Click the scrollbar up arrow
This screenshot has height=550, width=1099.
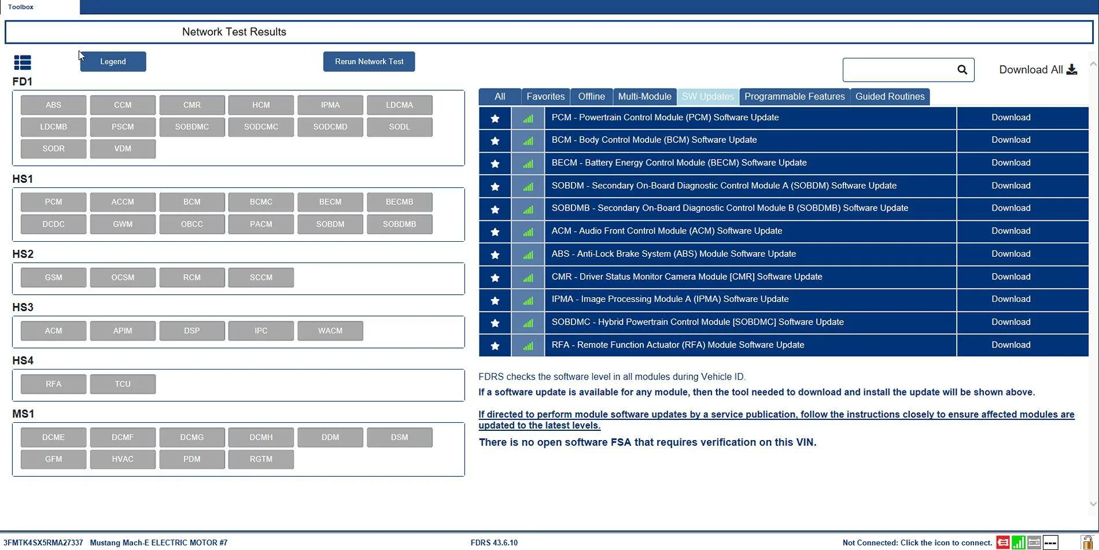coord(1093,64)
